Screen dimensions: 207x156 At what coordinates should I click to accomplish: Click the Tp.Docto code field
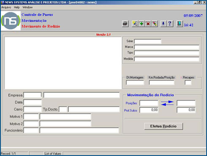point(63,109)
